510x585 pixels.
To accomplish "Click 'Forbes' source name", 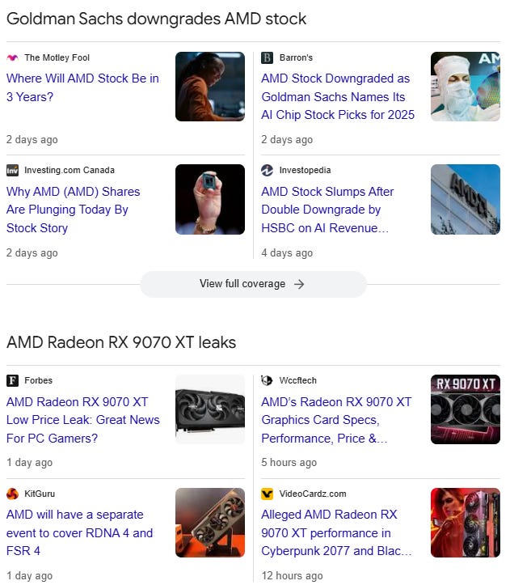I will [x=39, y=380].
